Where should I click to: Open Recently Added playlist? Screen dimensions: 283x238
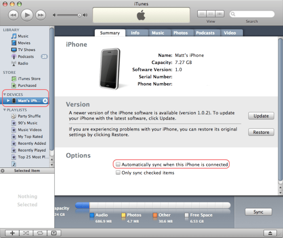[x=32, y=144]
